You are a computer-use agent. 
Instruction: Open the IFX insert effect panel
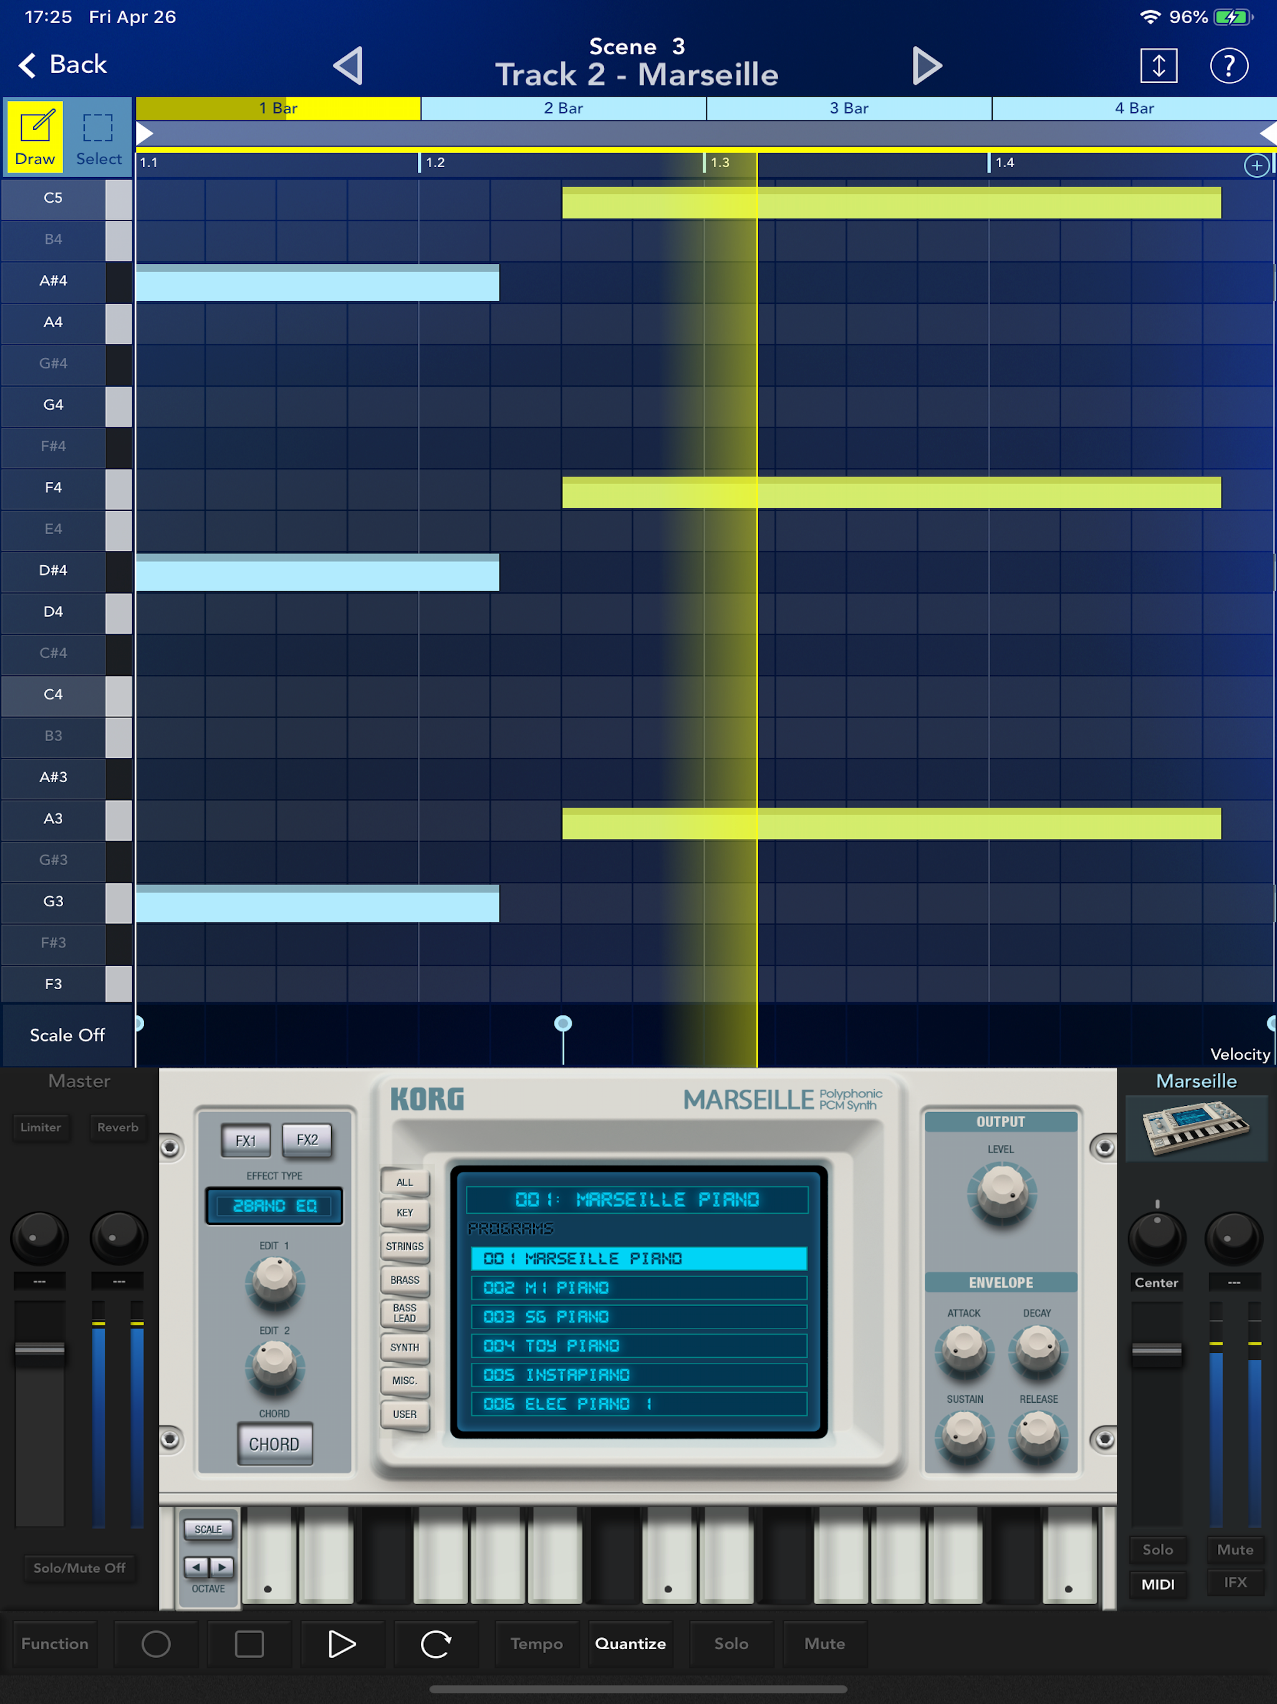pos(1235,1582)
